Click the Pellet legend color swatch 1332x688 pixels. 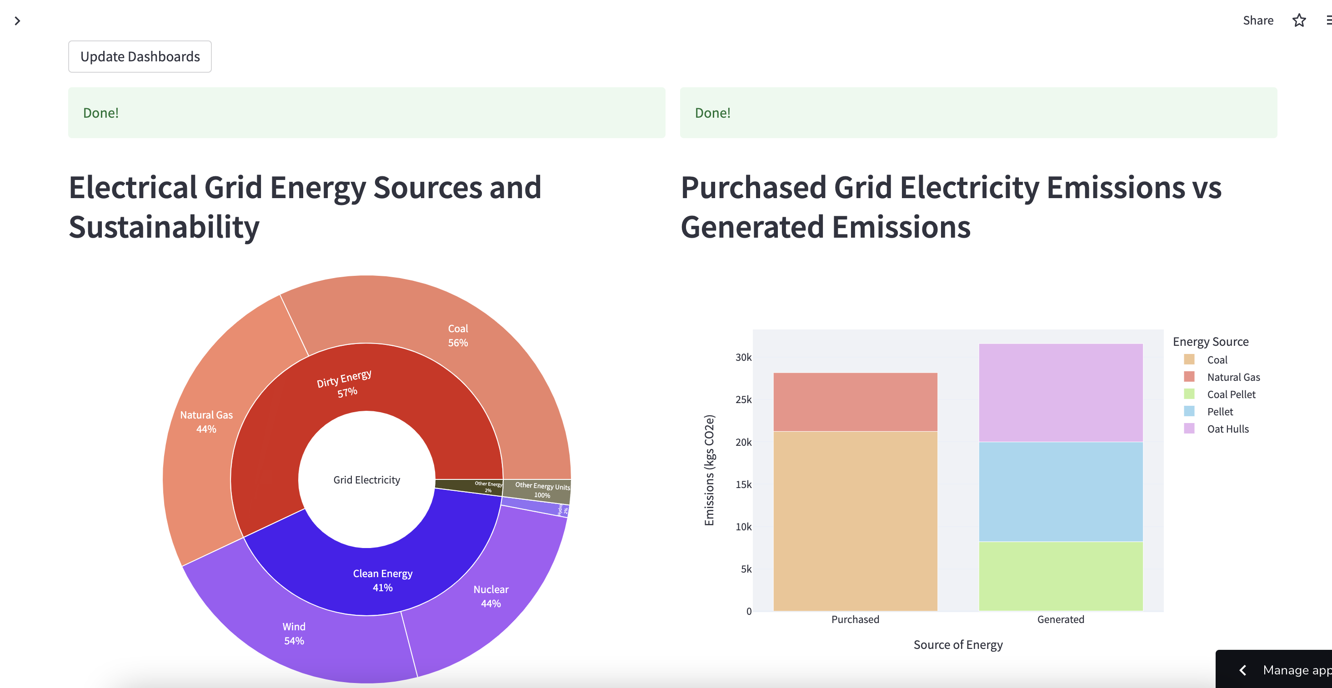coord(1189,411)
